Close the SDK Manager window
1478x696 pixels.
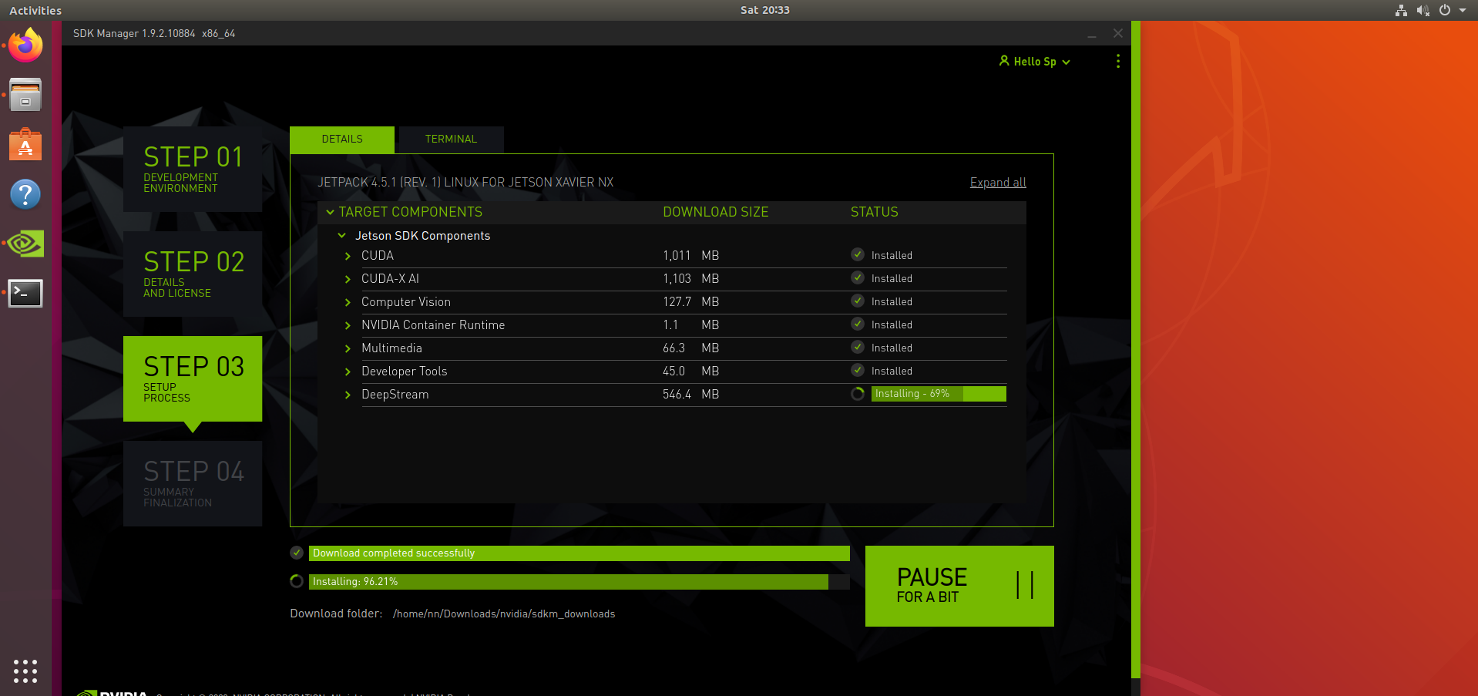tap(1118, 33)
